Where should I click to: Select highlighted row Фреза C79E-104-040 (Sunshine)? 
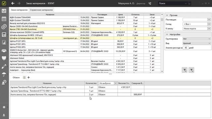(x=85, y=29)
